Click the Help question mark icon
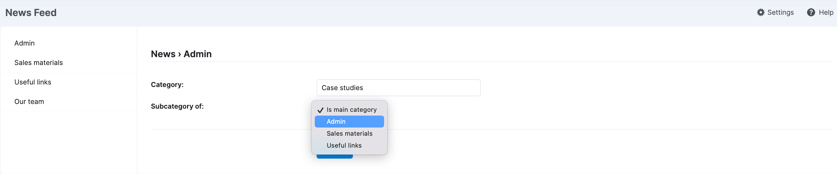This screenshot has width=837, height=174. pyautogui.click(x=811, y=12)
